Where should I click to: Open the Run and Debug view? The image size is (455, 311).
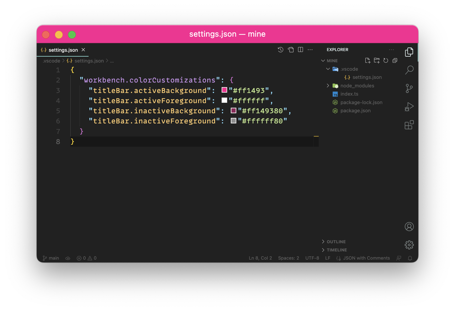point(409,107)
